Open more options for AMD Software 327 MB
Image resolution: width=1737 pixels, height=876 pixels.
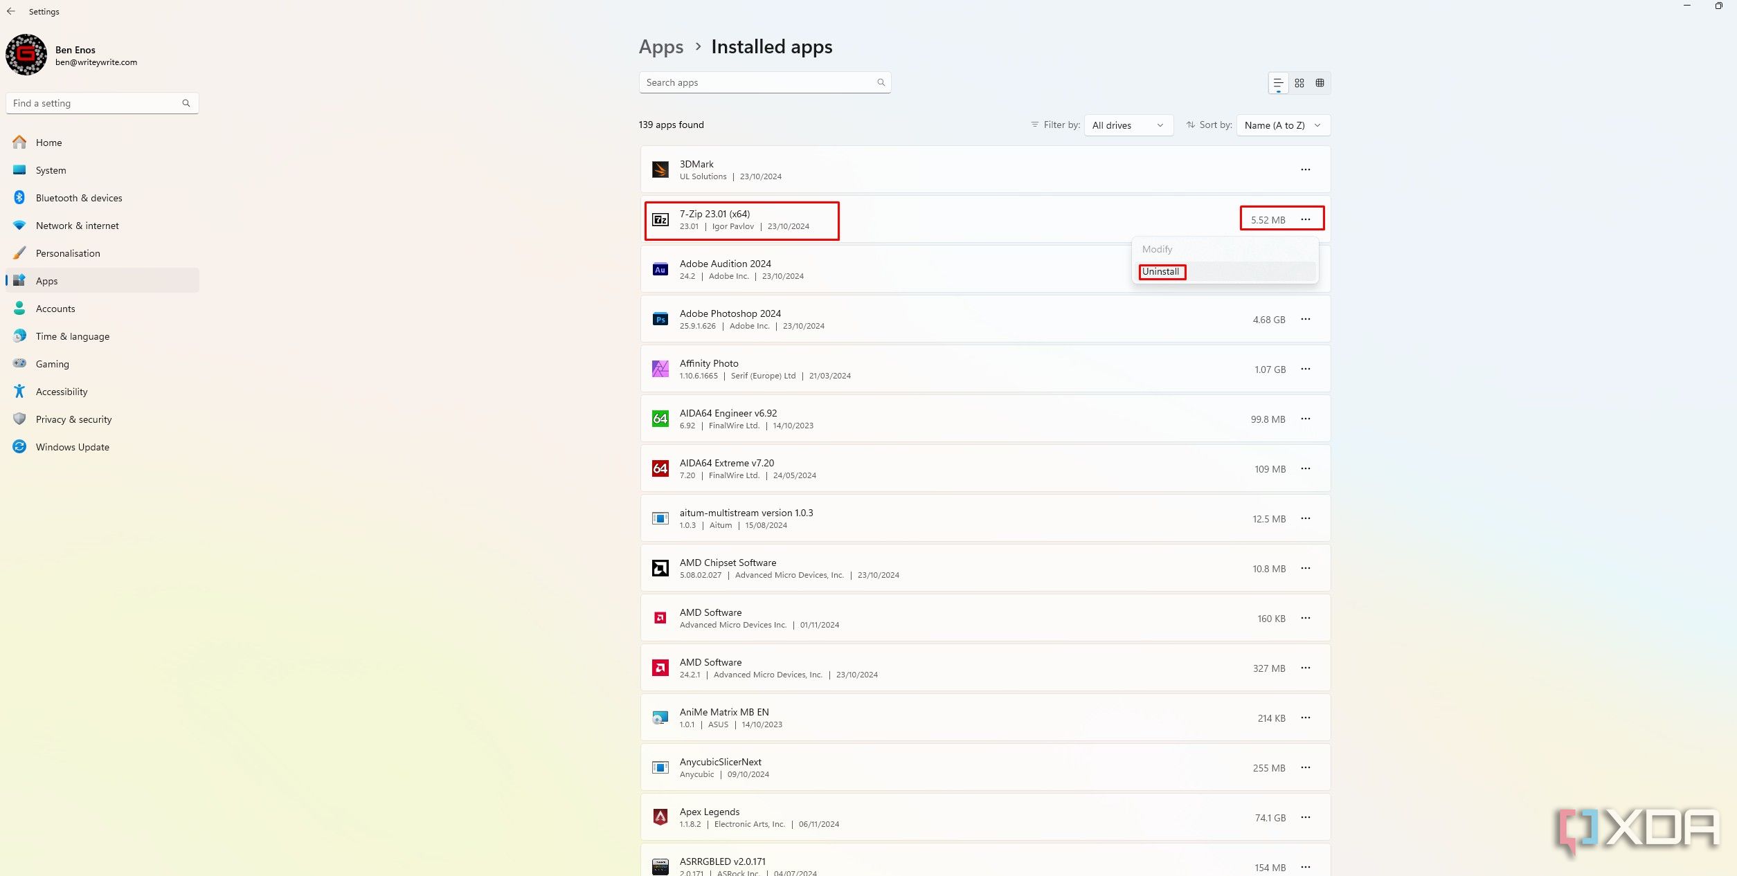pyautogui.click(x=1305, y=668)
